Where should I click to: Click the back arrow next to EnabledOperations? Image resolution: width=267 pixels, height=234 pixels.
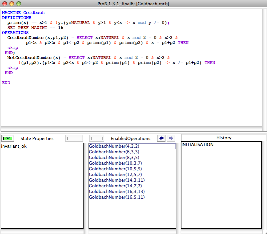[x=161, y=138]
